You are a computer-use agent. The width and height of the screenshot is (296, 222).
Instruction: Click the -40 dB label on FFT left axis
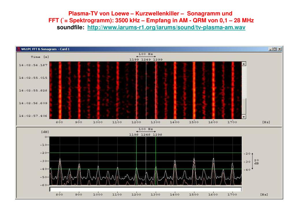tap(43, 169)
